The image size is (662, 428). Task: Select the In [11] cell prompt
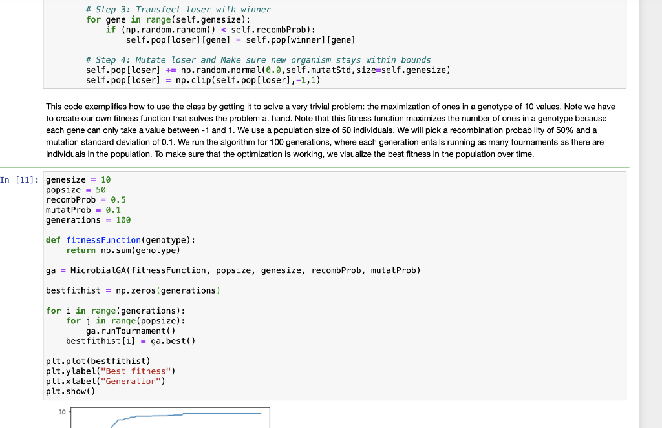coord(19,180)
